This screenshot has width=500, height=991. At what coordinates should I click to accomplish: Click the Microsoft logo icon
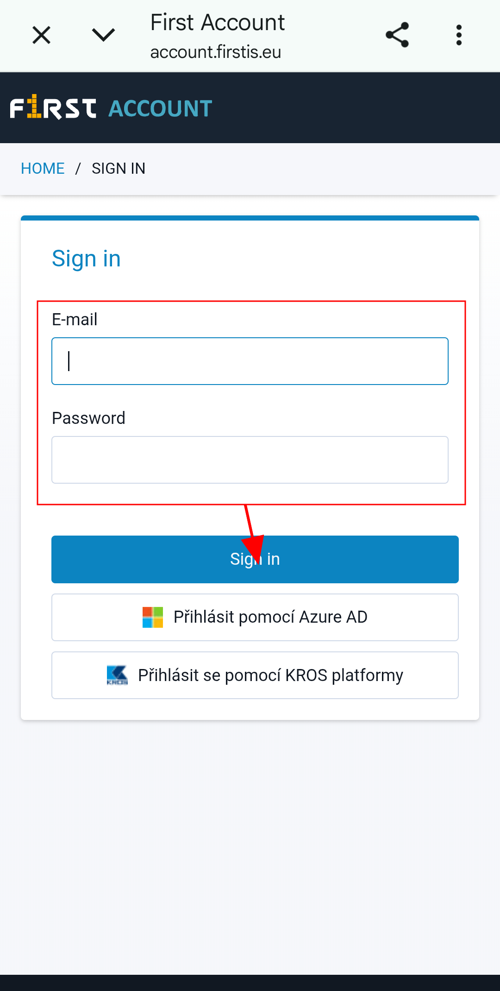153,618
